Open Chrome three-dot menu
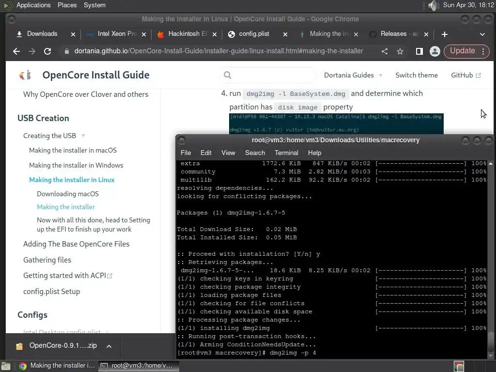 coord(483,51)
